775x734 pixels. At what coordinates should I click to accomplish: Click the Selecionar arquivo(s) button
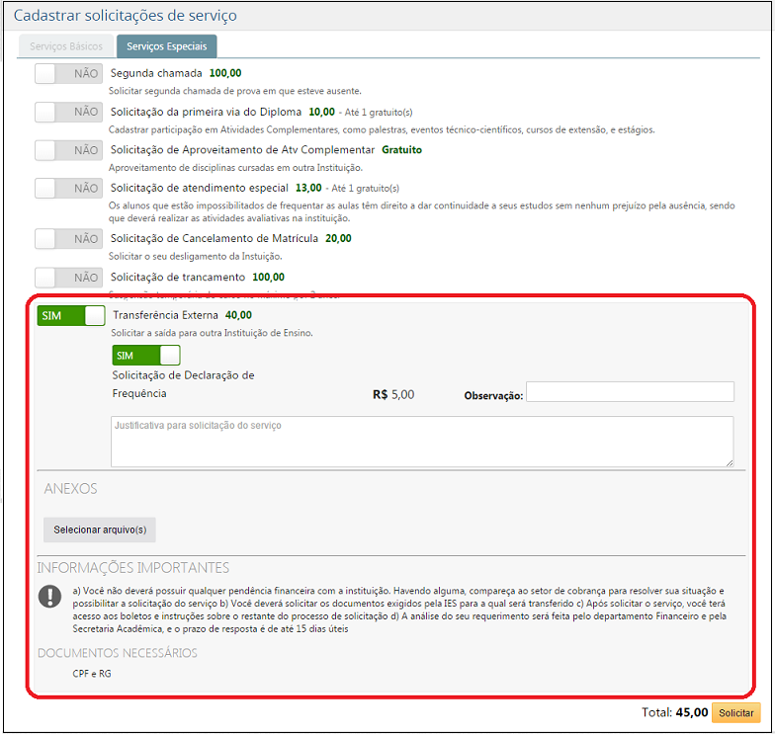click(x=100, y=530)
